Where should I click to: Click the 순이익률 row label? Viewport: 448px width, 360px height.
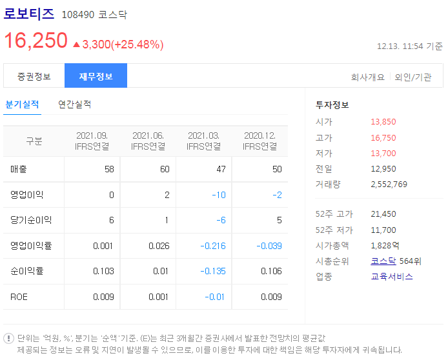click(27, 271)
